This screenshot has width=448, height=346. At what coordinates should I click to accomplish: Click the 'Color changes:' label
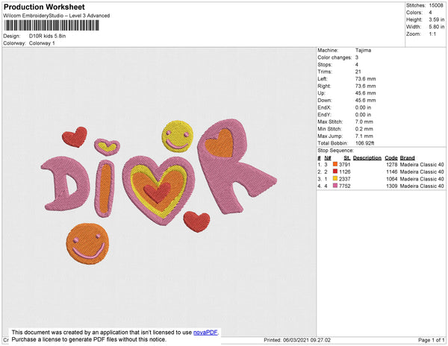[335, 57]
